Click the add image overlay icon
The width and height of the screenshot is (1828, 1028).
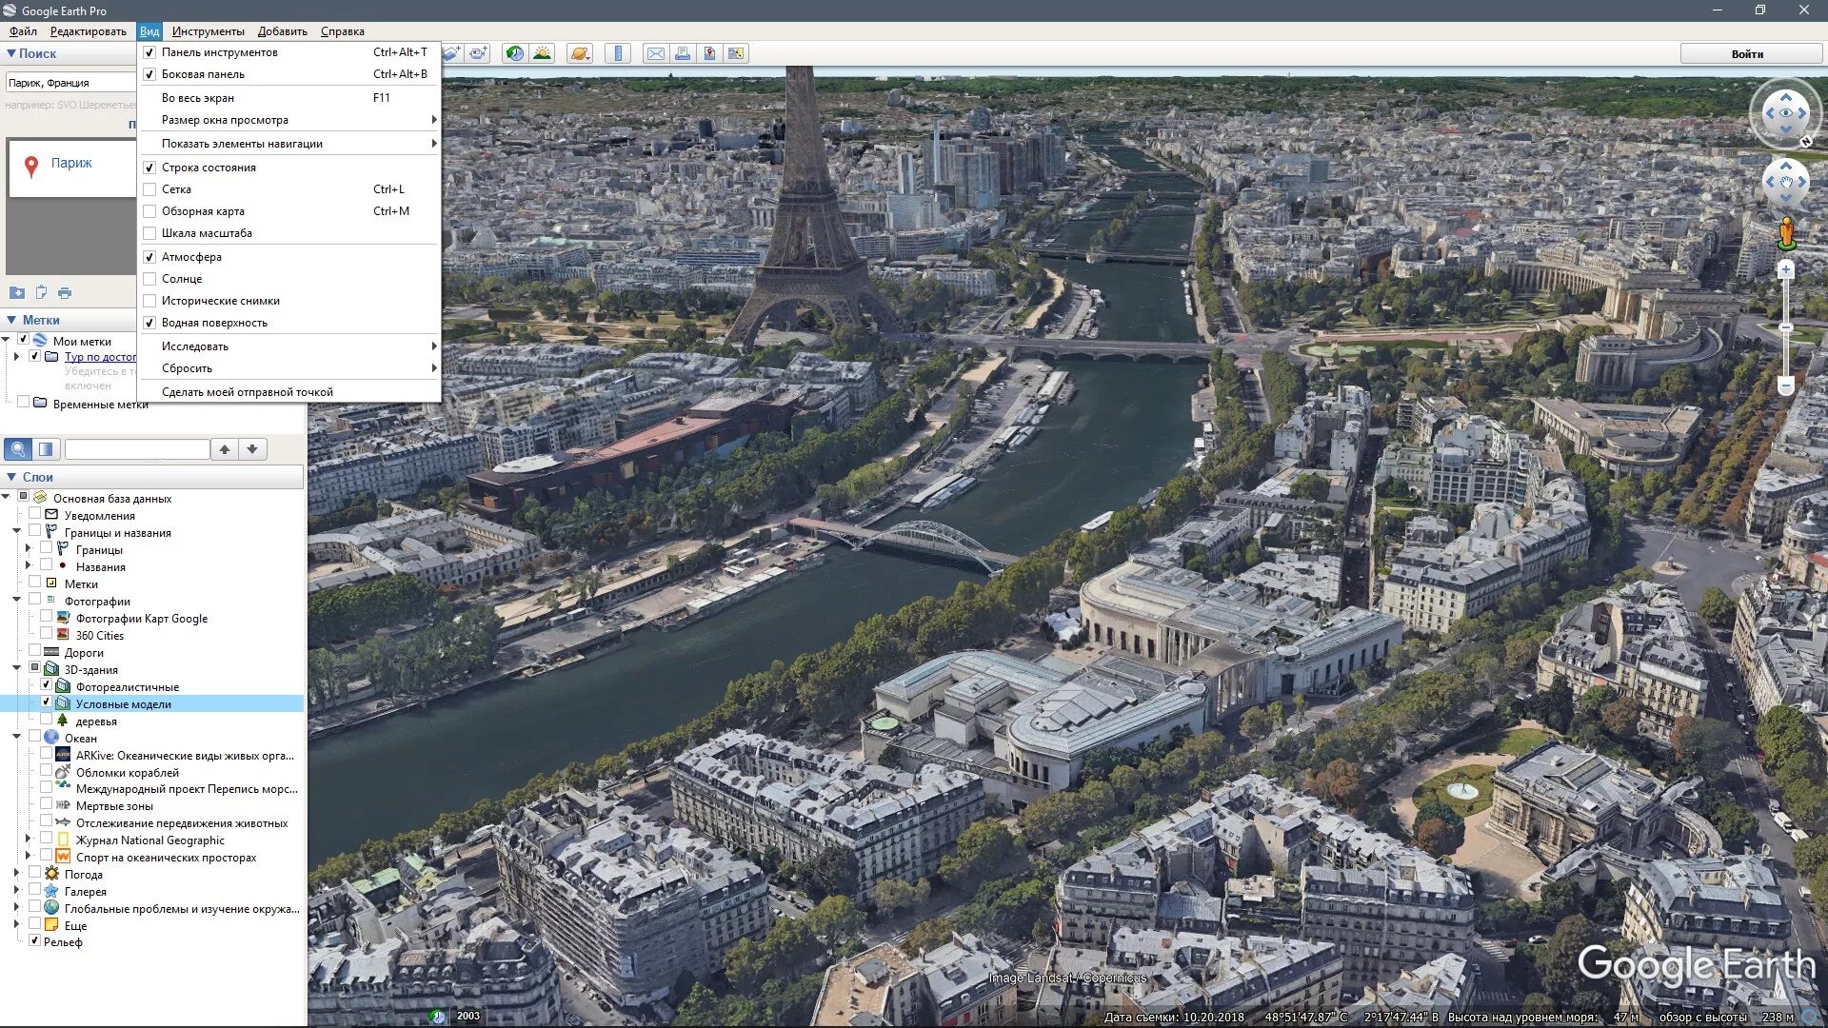[451, 53]
